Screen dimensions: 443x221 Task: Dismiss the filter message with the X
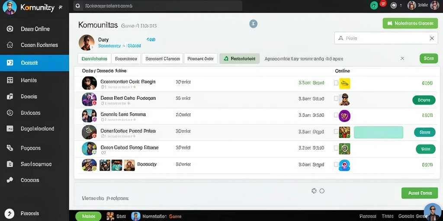[x=402, y=58]
